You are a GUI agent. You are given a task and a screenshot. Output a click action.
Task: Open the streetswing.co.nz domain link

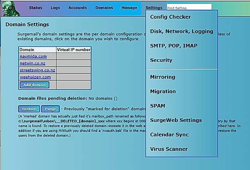click(37, 70)
